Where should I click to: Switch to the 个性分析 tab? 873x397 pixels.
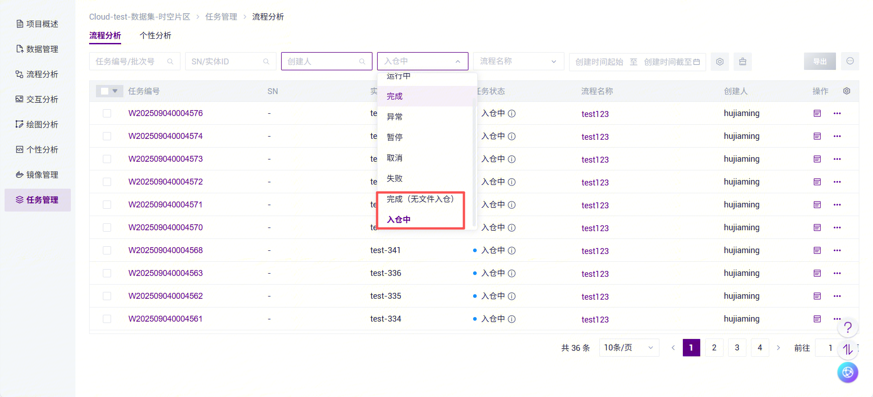point(155,35)
